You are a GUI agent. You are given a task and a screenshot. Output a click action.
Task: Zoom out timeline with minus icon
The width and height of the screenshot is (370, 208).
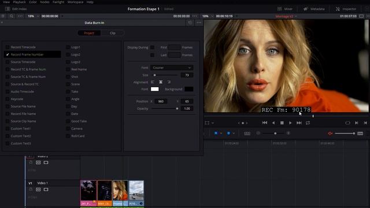[258, 133]
